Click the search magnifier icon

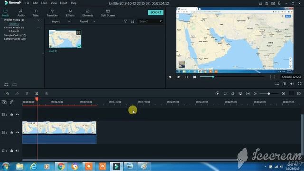161,21
